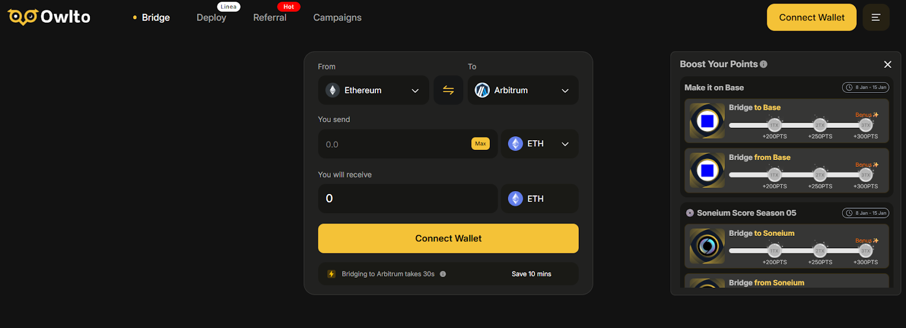Click the Arbitrum network icon
This screenshot has height=328, width=906.
click(482, 90)
